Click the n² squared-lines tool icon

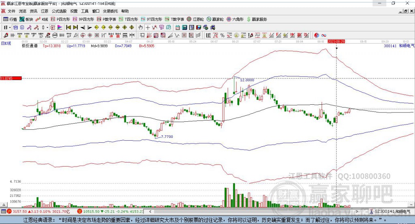pyautogui.click(x=69, y=35)
